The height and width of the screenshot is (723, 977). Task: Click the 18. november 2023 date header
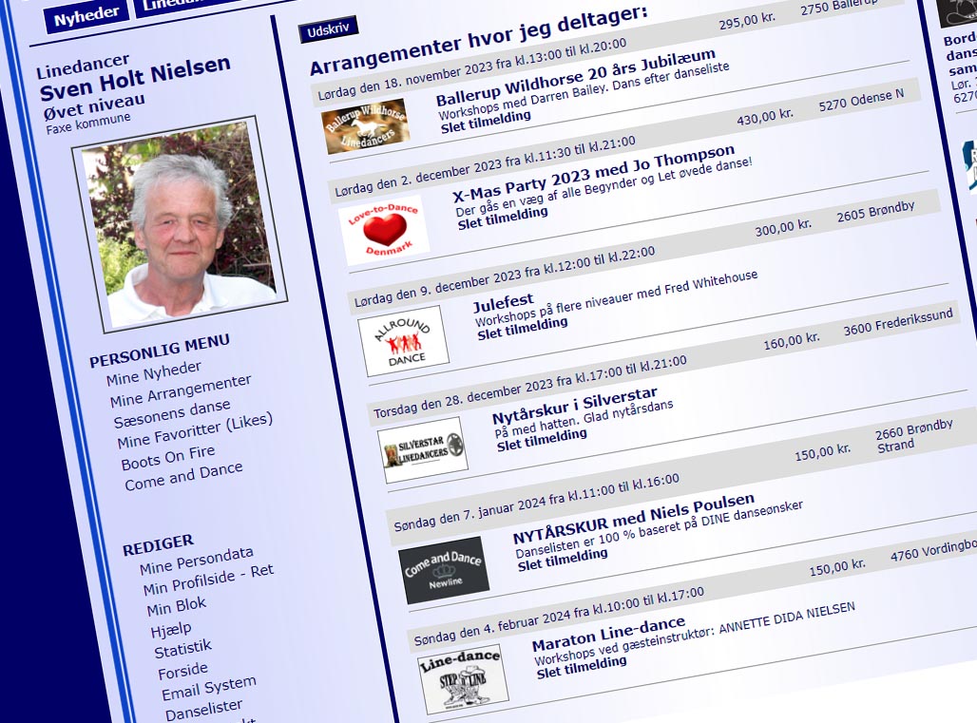coord(472,69)
